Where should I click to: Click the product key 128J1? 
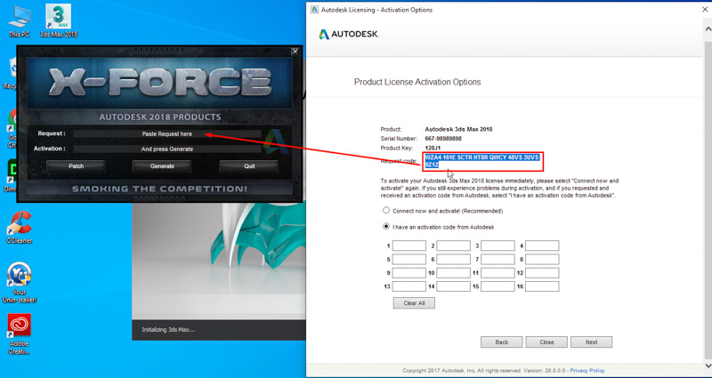(433, 148)
